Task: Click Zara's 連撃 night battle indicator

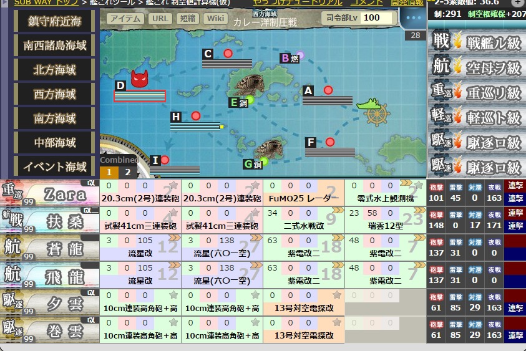Action: coord(515,198)
